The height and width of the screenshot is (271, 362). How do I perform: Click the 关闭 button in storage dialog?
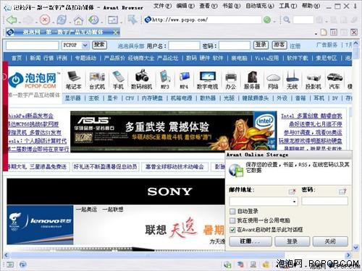(330, 241)
